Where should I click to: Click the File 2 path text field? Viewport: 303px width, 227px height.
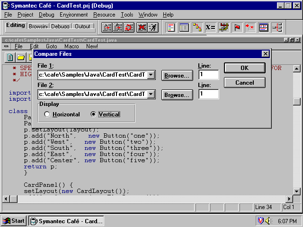(x=93, y=94)
